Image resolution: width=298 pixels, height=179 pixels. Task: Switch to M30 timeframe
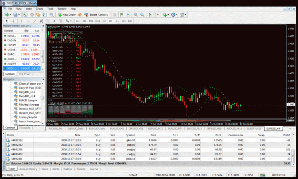click(97, 21)
